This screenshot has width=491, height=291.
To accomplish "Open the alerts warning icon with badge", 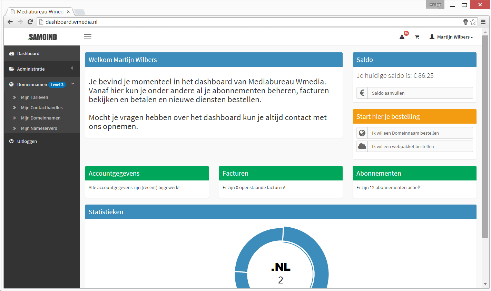I will (402, 37).
